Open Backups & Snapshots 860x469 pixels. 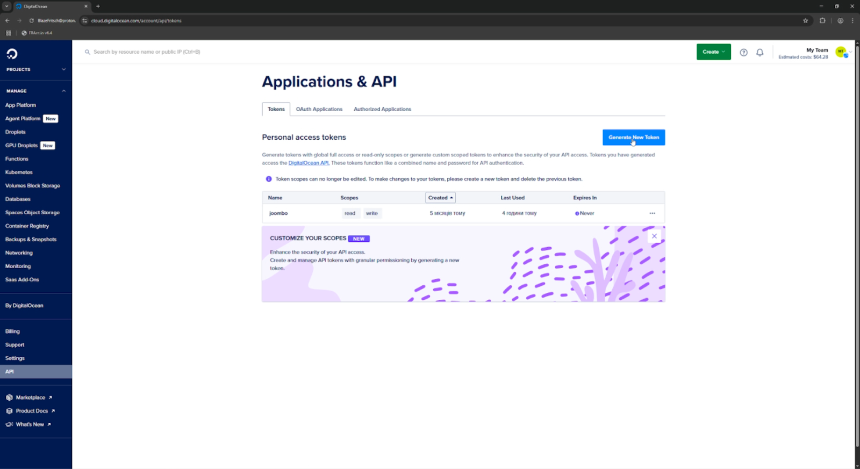click(31, 240)
